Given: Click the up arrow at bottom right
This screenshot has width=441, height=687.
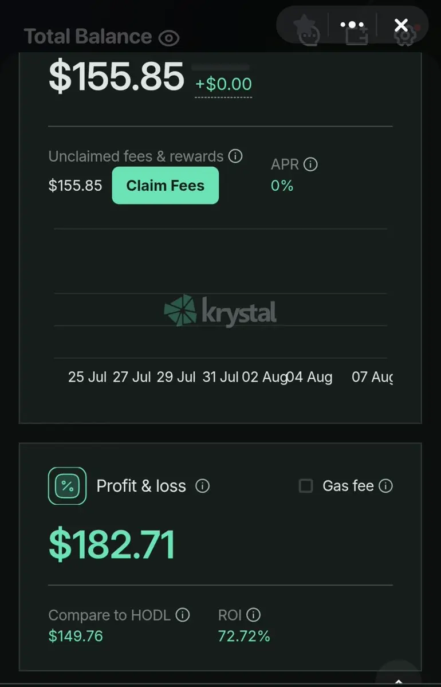Looking at the screenshot, I should [x=399, y=681].
